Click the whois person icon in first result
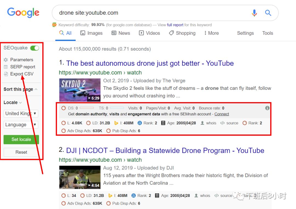 pyautogui.click(x=202, y=123)
